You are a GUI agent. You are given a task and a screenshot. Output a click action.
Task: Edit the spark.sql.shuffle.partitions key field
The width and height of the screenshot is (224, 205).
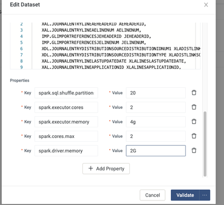coord(66,93)
